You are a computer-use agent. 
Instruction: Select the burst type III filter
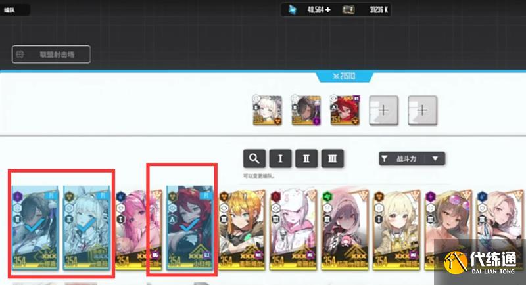click(333, 158)
